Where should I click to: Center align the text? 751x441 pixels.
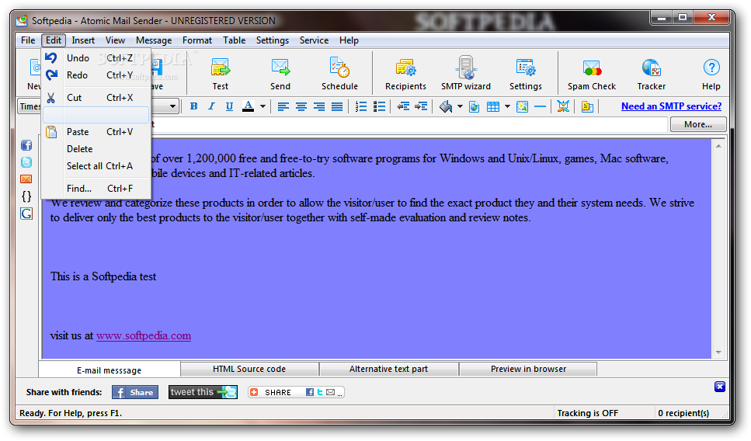301,106
